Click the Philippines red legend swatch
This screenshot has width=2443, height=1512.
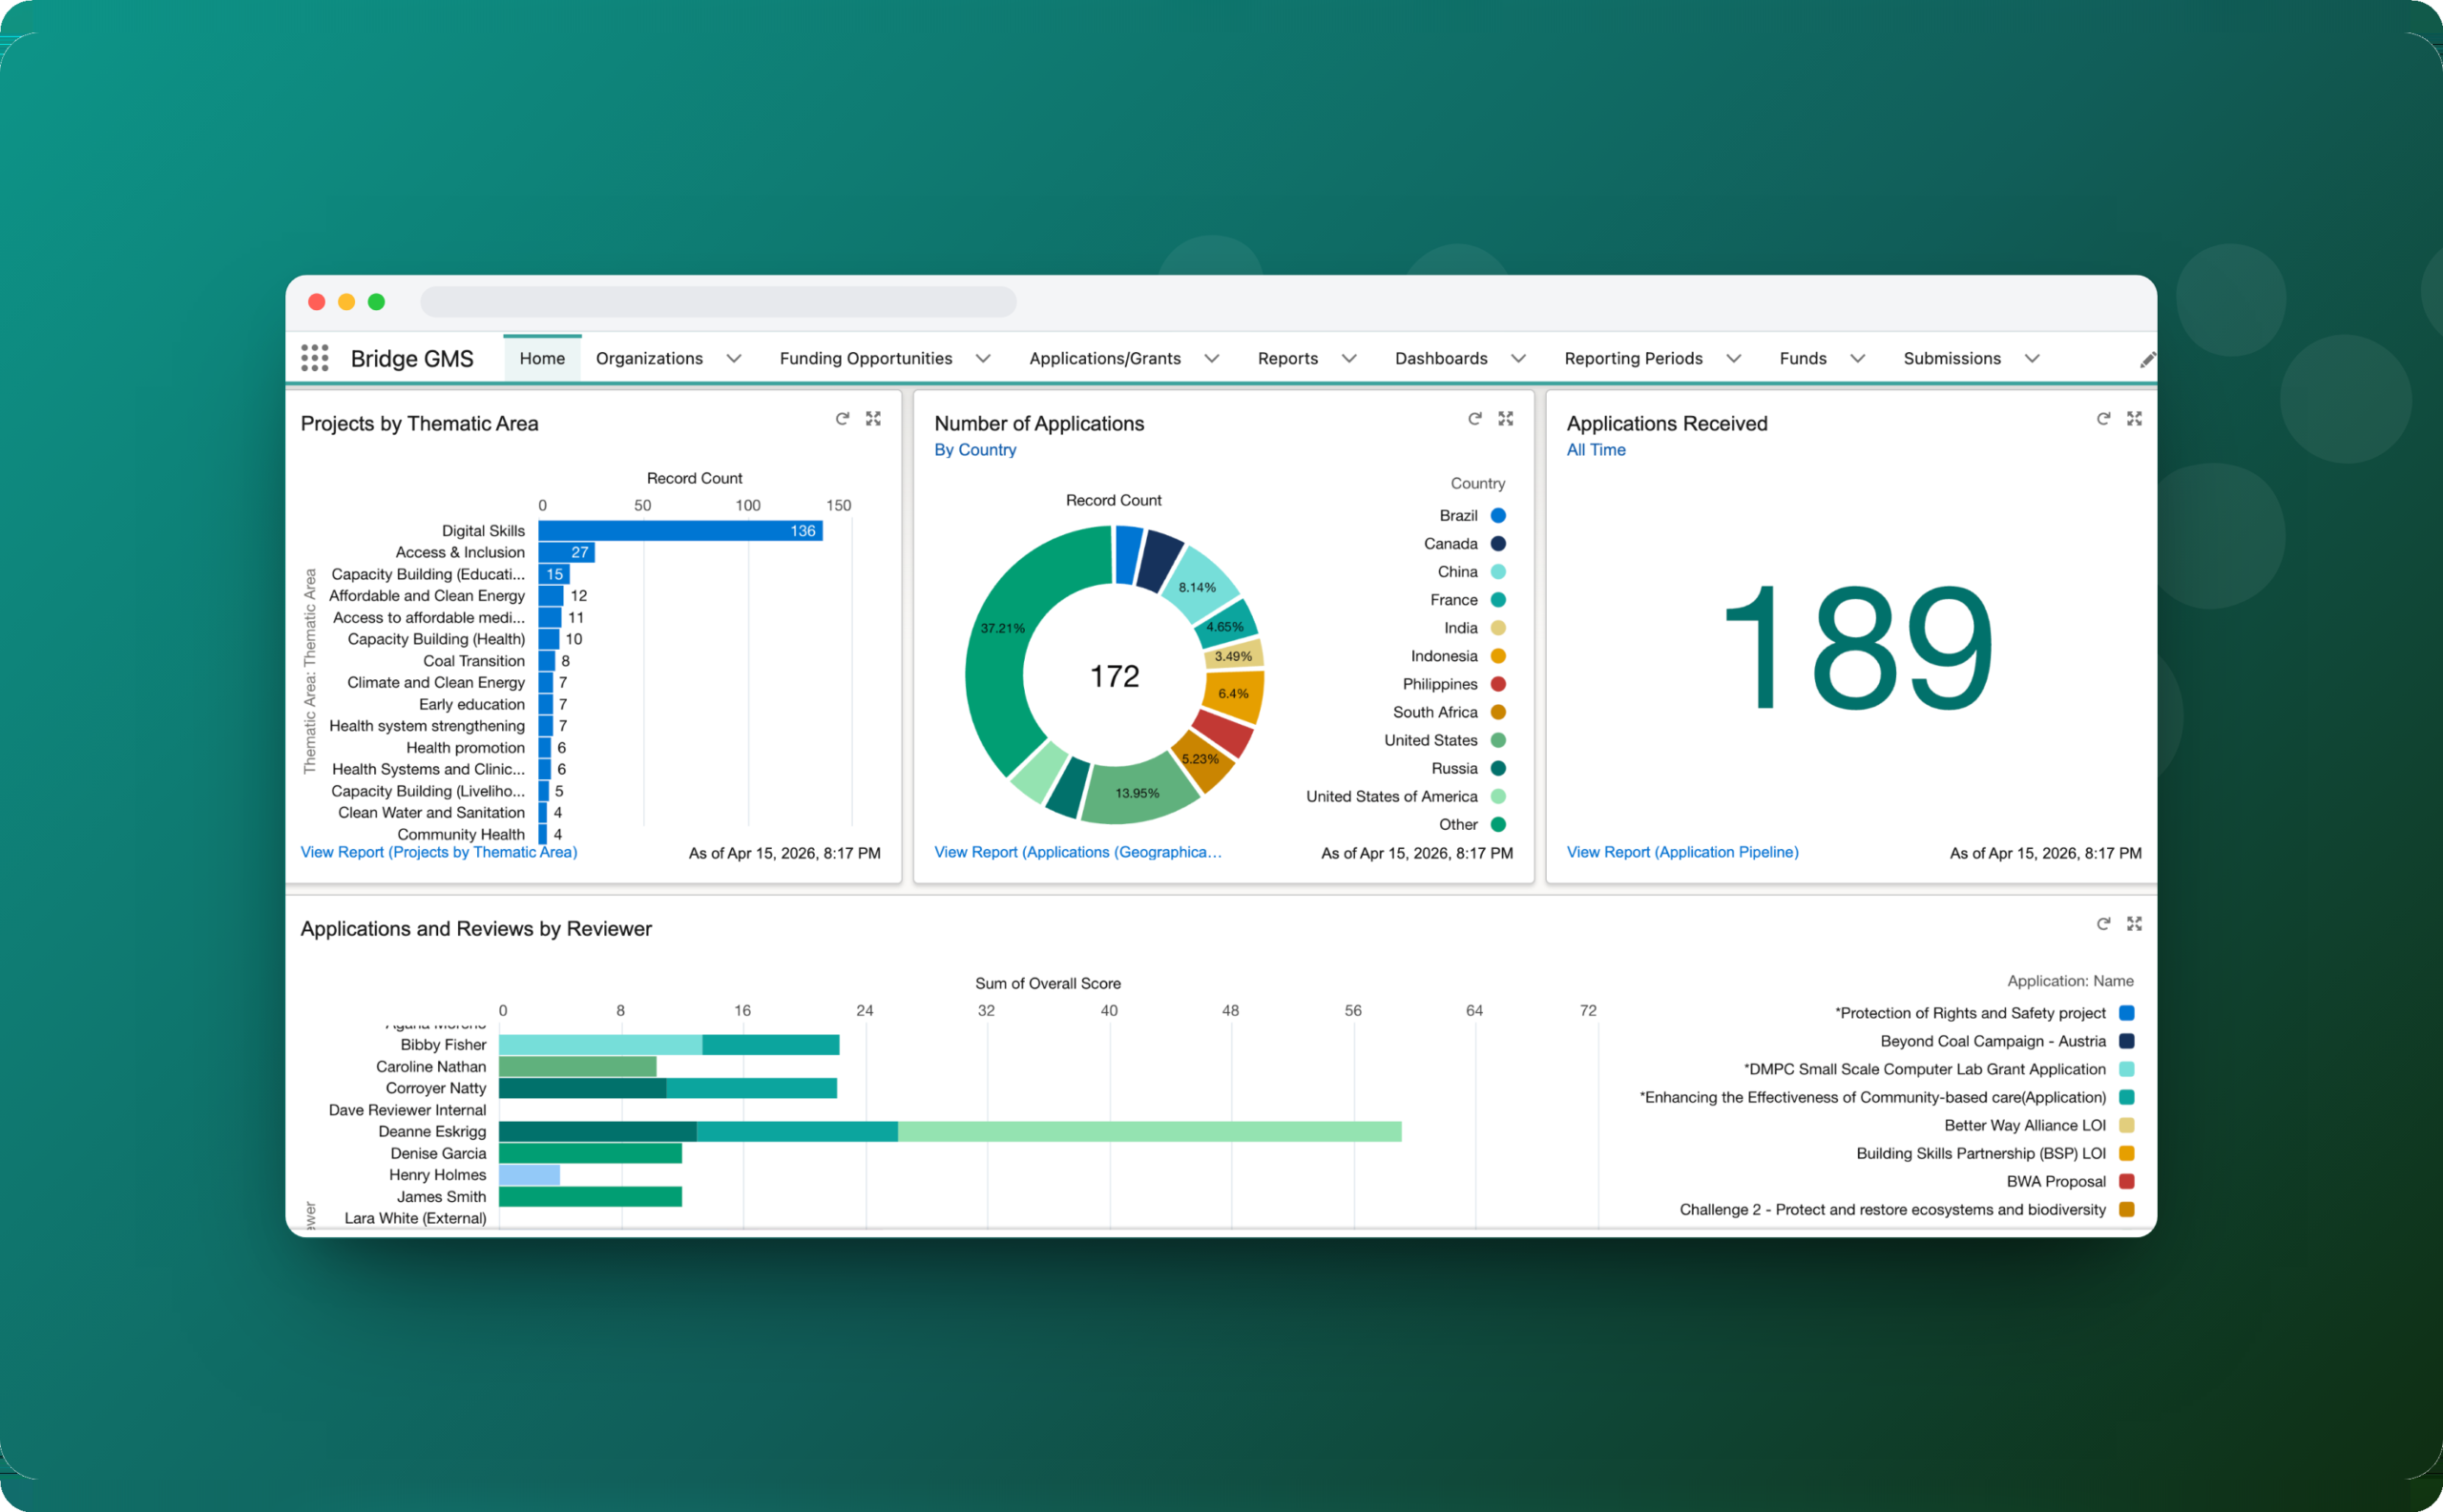coord(1498,684)
